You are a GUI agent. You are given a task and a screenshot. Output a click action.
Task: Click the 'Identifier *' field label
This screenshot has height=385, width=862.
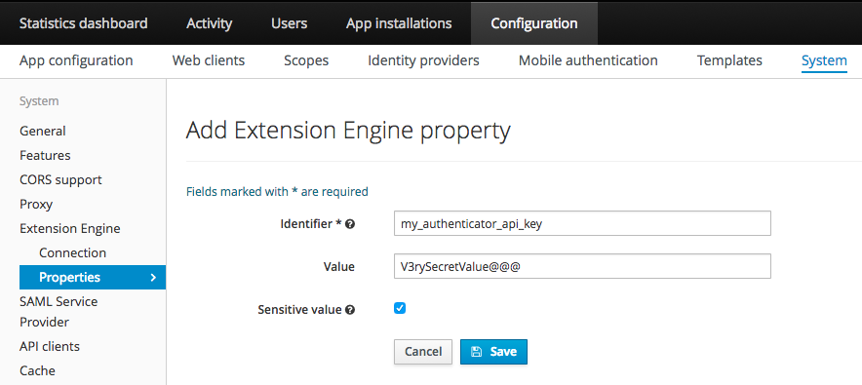tap(311, 224)
